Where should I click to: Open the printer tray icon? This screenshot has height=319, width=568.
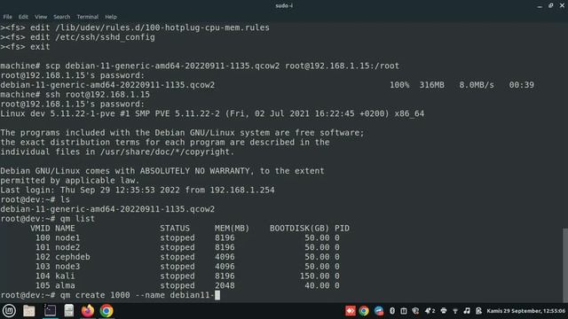click(444, 311)
